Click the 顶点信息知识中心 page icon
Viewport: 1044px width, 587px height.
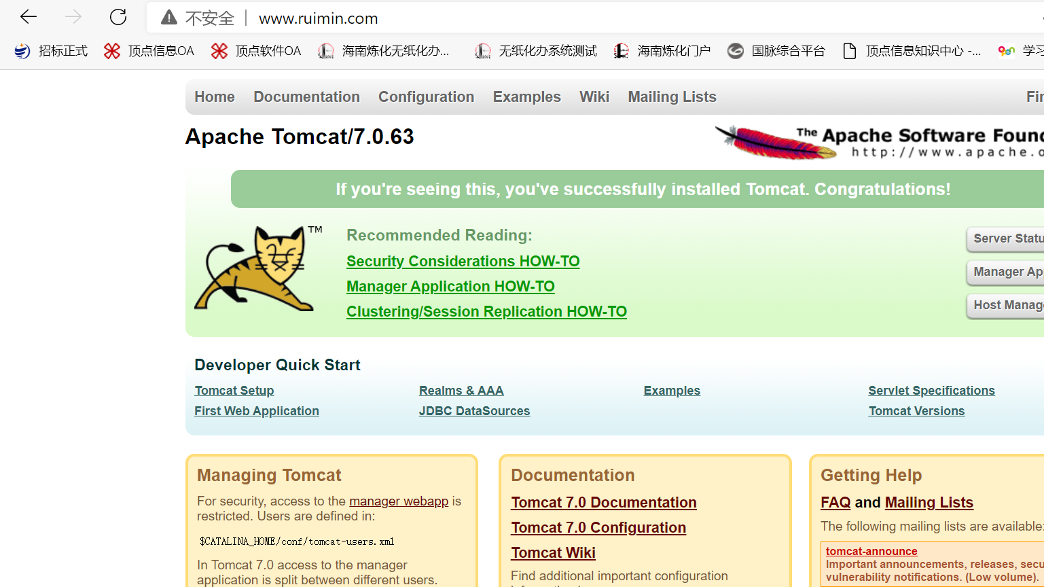(x=849, y=51)
